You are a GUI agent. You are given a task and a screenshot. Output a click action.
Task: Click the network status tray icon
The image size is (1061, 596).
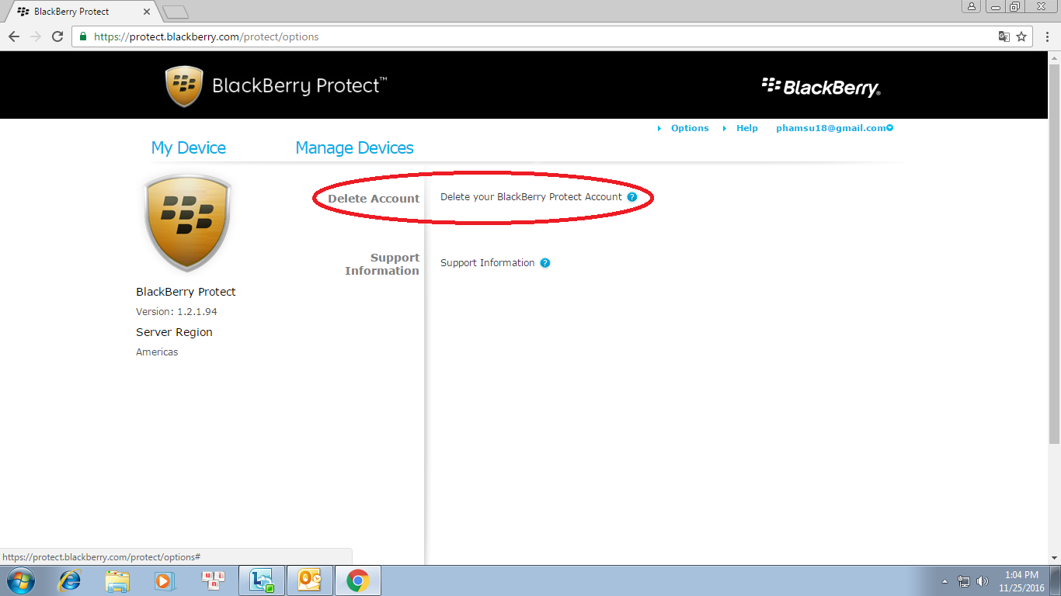[964, 581]
